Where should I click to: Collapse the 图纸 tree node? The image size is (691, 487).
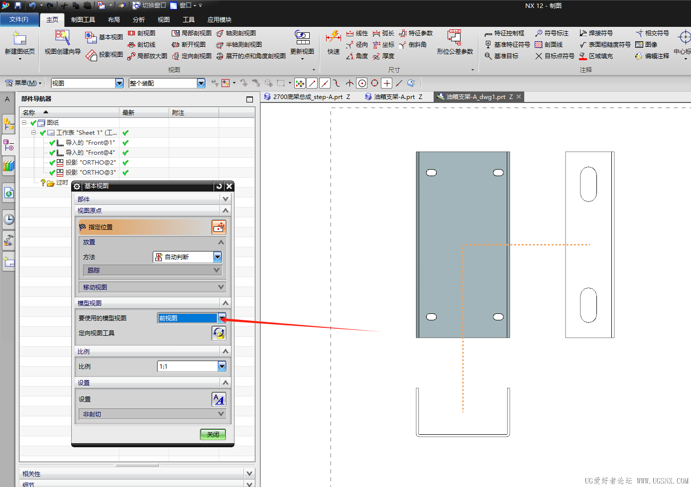(x=24, y=122)
